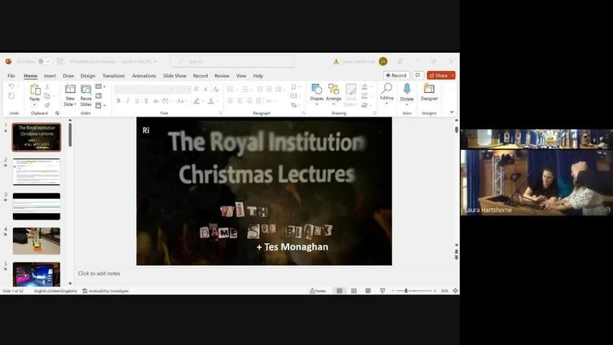Open the Designer pane
This screenshot has width=613, height=345.
coord(430,93)
